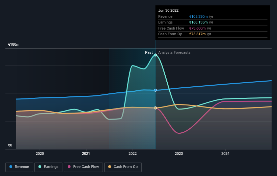Click the €0 y-axis label

click(10, 145)
